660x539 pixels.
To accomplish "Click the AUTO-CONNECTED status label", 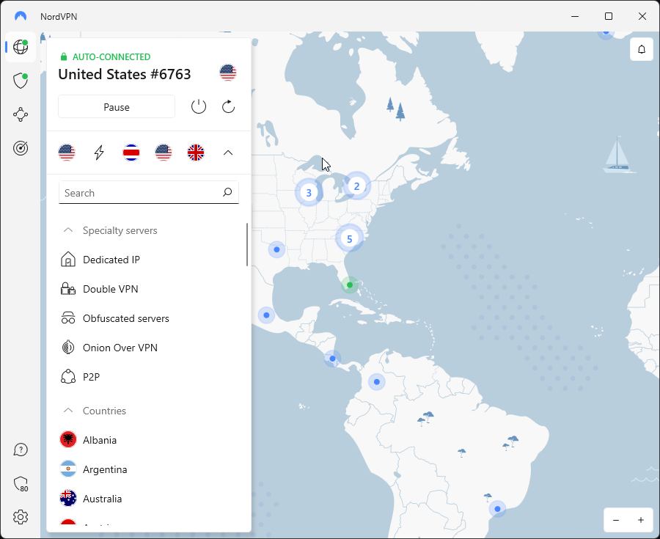I will click(111, 56).
